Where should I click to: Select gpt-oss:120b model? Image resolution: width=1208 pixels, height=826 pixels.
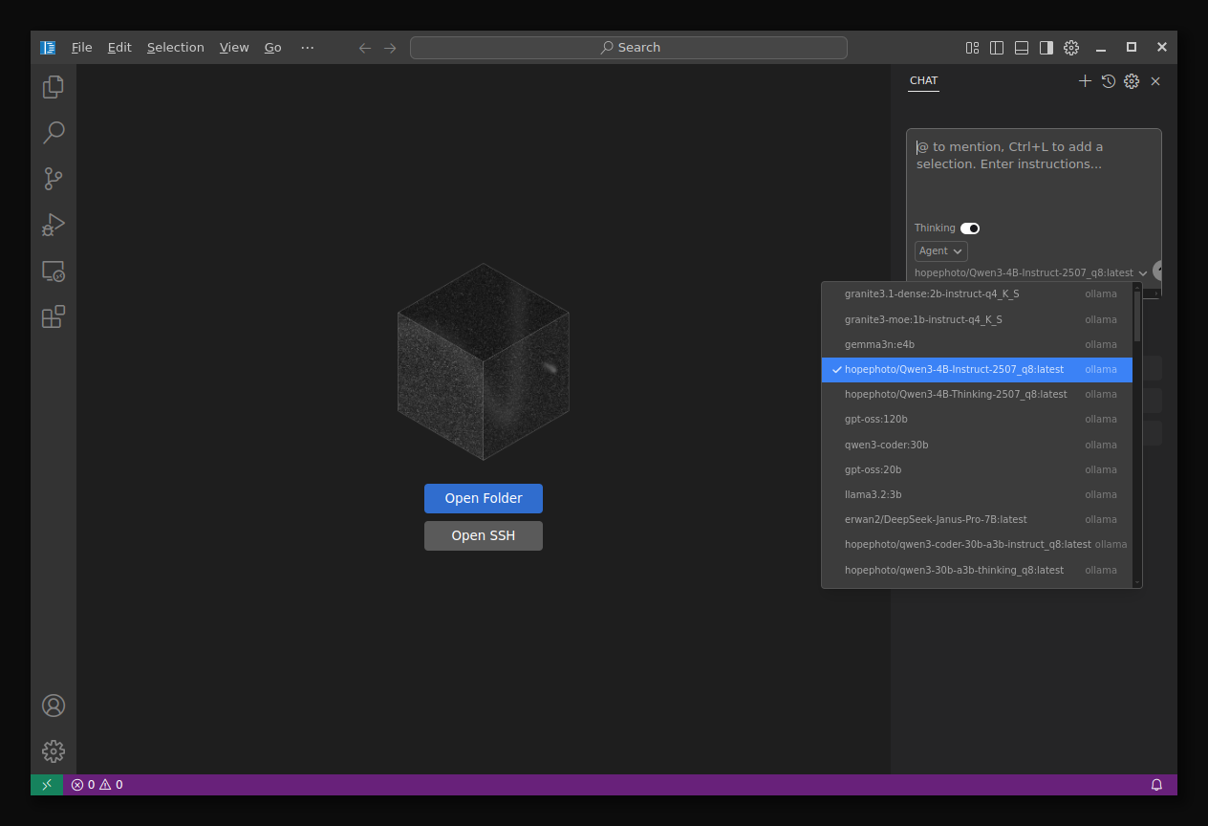[977, 419]
